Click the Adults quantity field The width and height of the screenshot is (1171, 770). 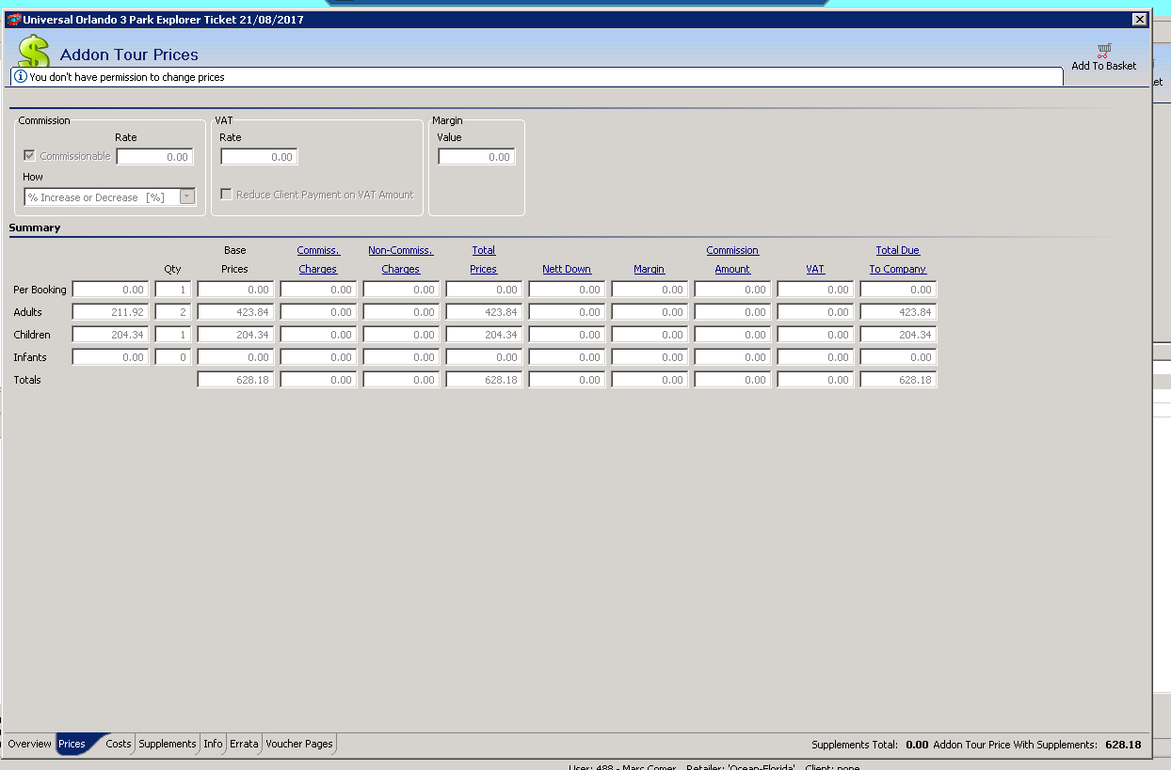(x=172, y=312)
